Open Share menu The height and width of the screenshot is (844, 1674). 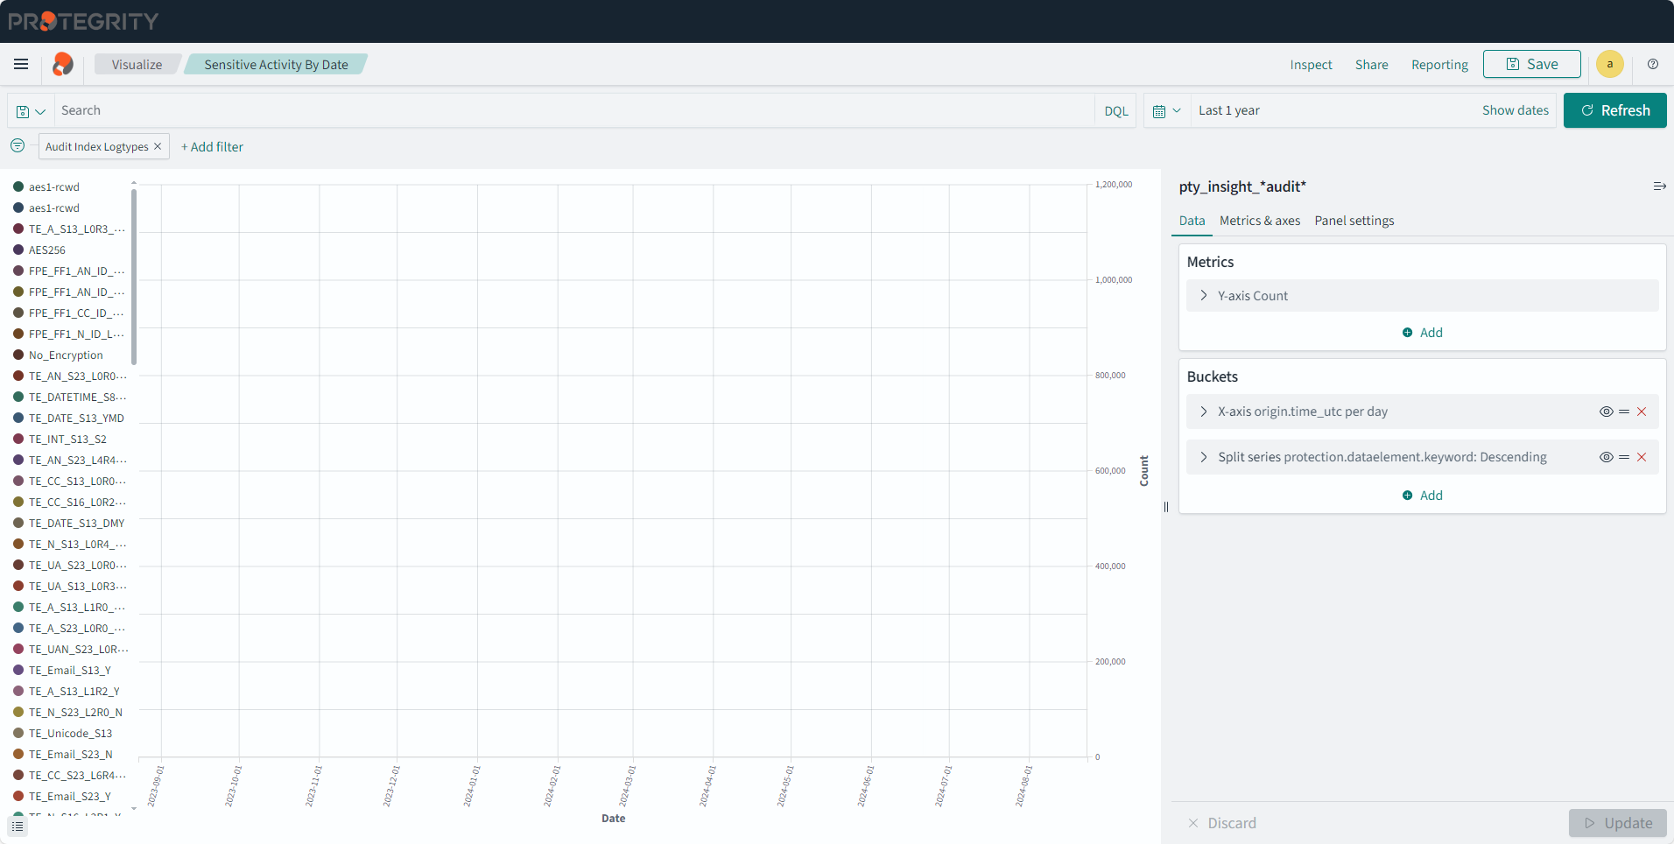click(x=1371, y=65)
